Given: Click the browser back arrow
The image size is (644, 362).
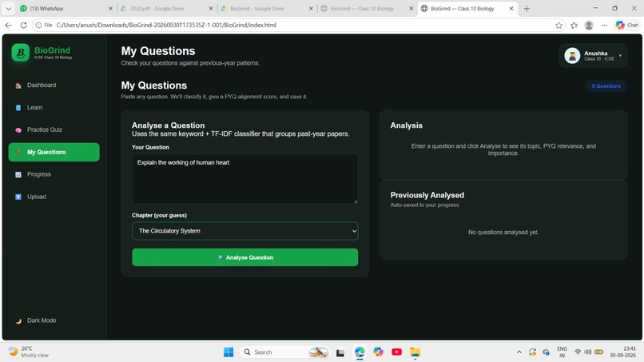Looking at the screenshot, I should (x=8, y=25).
